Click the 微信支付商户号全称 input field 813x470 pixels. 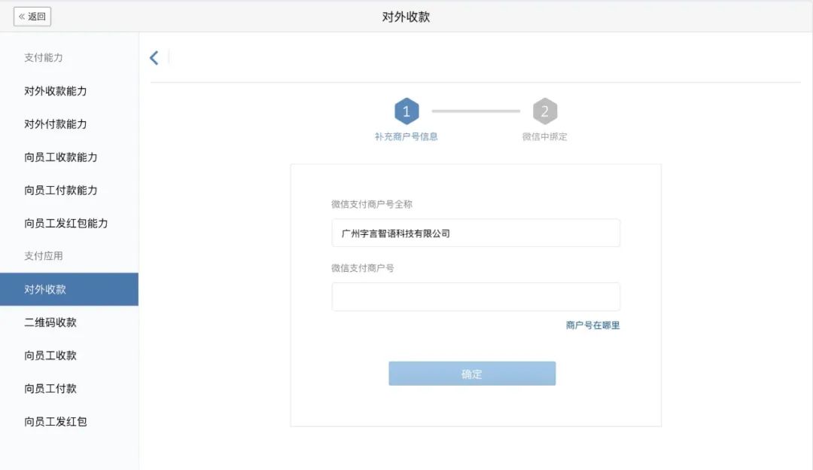click(476, 233)
